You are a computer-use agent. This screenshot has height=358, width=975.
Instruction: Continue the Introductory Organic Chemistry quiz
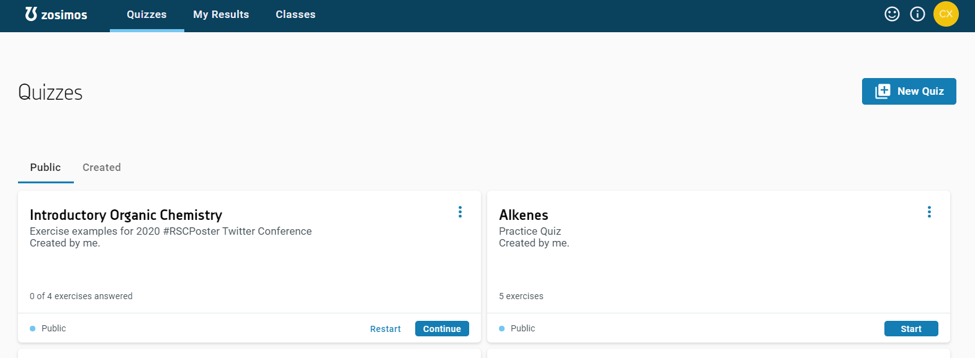(442, 329)
